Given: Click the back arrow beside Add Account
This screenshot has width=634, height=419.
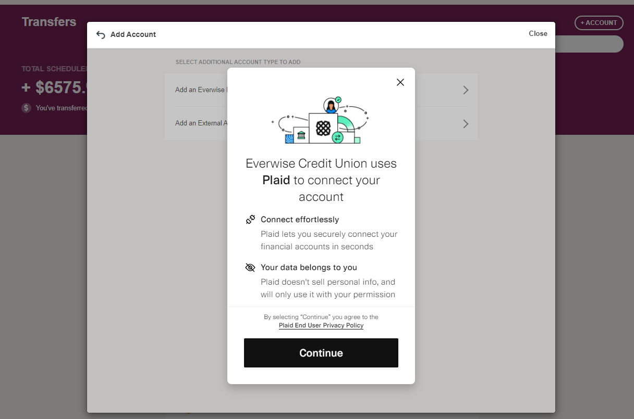Looking at the screenshot, I should click(x=101, y=34).
